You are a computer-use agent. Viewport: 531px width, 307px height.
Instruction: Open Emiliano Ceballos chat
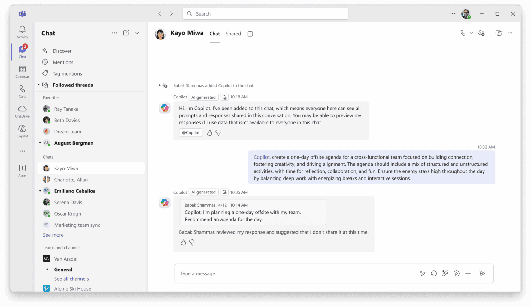coord(74,191)
